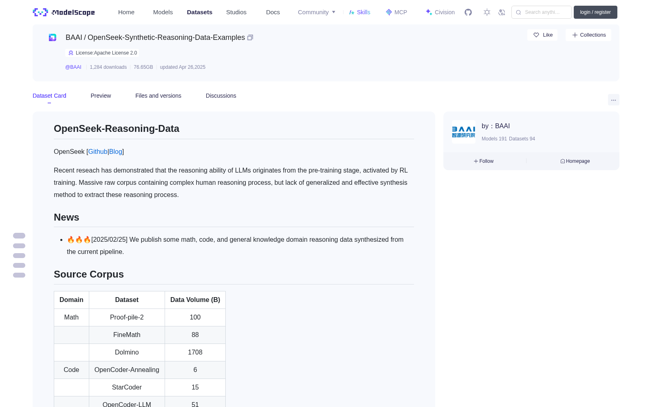Image resolution: width=652 pixels, height=407 pixels.
Task: Open the Civision menu item
Action: [x=440, y=12]
